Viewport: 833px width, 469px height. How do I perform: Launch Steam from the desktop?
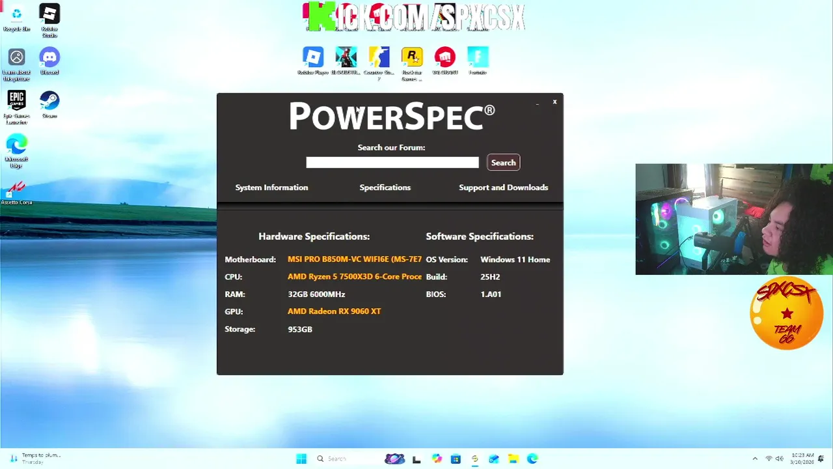49,104
